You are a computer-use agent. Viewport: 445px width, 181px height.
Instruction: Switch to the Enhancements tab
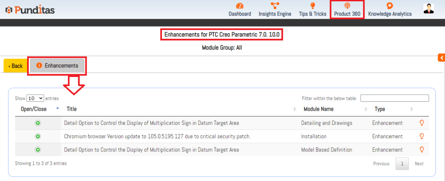pyautogui.click(x=57, y=66)
